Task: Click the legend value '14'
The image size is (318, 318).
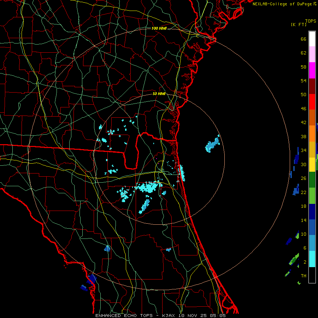Action: point(304,220)
